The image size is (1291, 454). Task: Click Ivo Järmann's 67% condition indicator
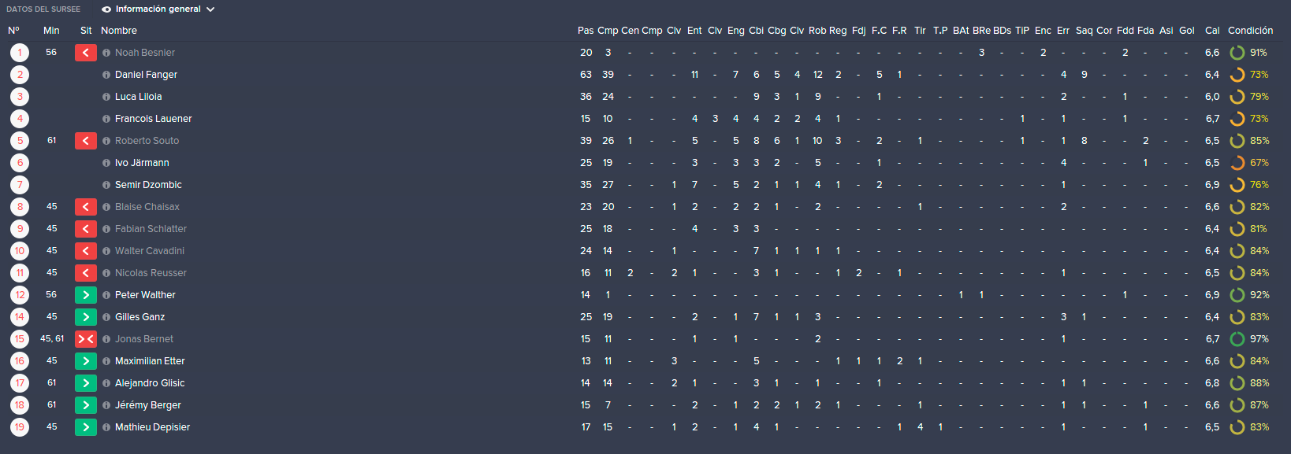1249,163
